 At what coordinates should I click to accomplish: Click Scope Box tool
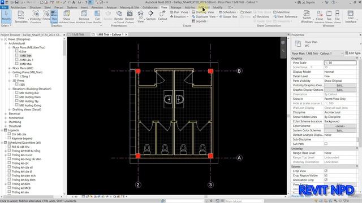point(228,16)
